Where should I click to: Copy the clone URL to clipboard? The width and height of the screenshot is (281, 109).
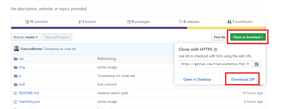257,64
